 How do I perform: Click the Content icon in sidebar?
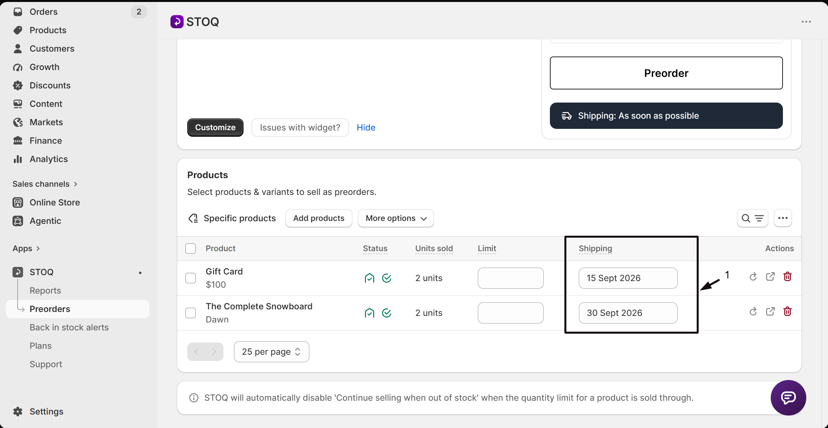pyautogui.click(x=18, y=104)
